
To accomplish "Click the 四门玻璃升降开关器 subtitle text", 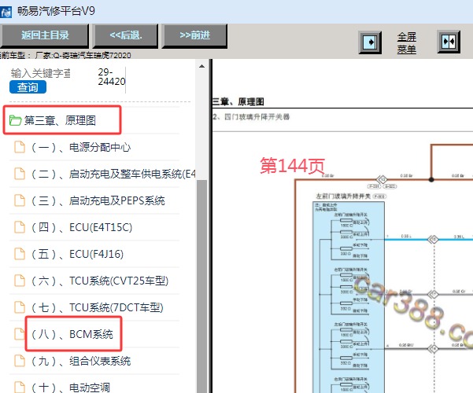I will tap(257, 116).
